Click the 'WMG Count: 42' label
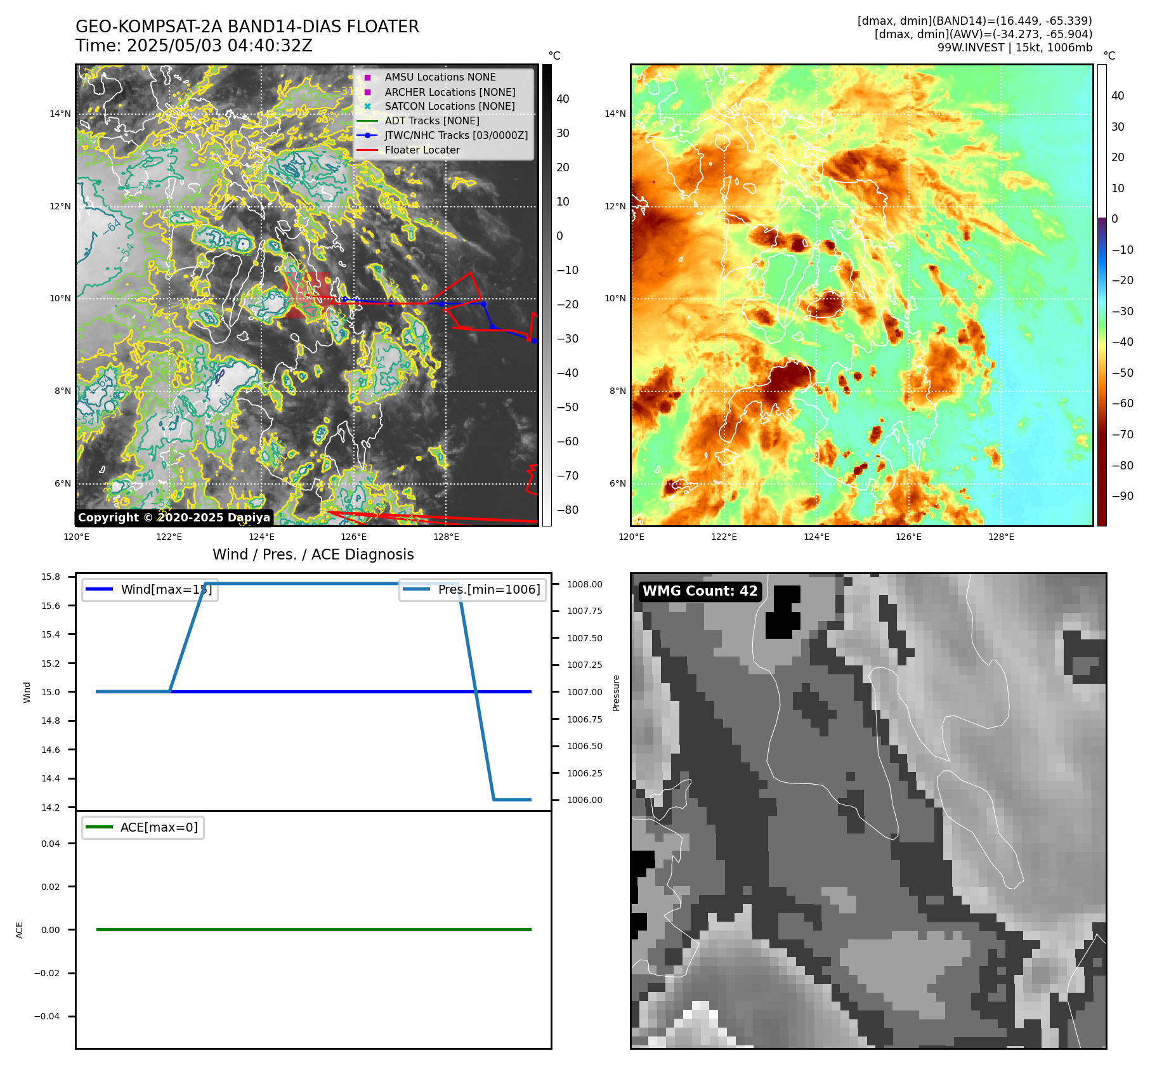The height and width of the screenshot is (1072, 1150). [x=700, y=591]
